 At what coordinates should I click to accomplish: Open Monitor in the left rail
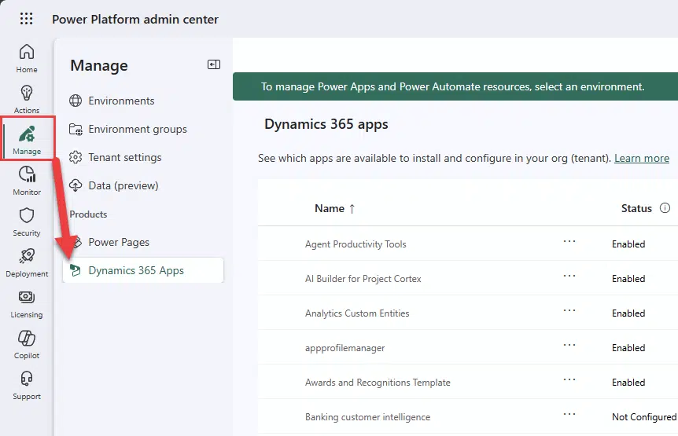[x=27, y=181]
